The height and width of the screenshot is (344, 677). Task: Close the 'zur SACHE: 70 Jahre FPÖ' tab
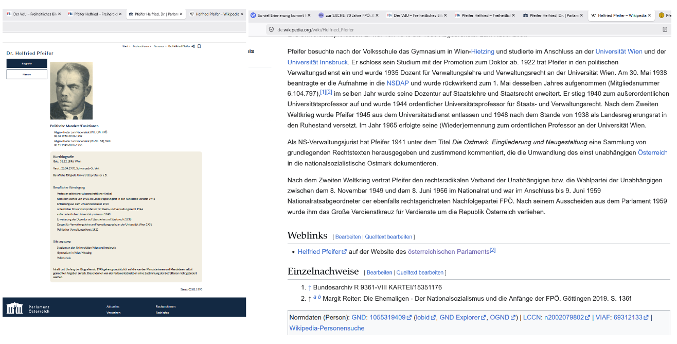point(377,15)
